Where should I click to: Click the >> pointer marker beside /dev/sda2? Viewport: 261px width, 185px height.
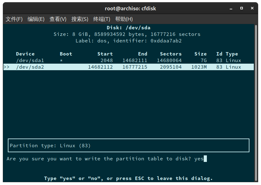click(7, 67)
